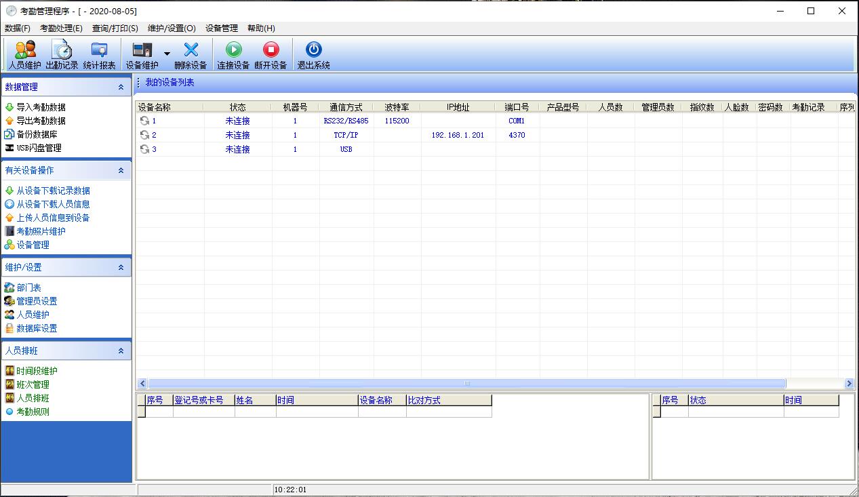Collapse the 人员排班 sidebar panel
Image resolution: width=859 pixels, height=497 pixels.
[x=121, y=351]
